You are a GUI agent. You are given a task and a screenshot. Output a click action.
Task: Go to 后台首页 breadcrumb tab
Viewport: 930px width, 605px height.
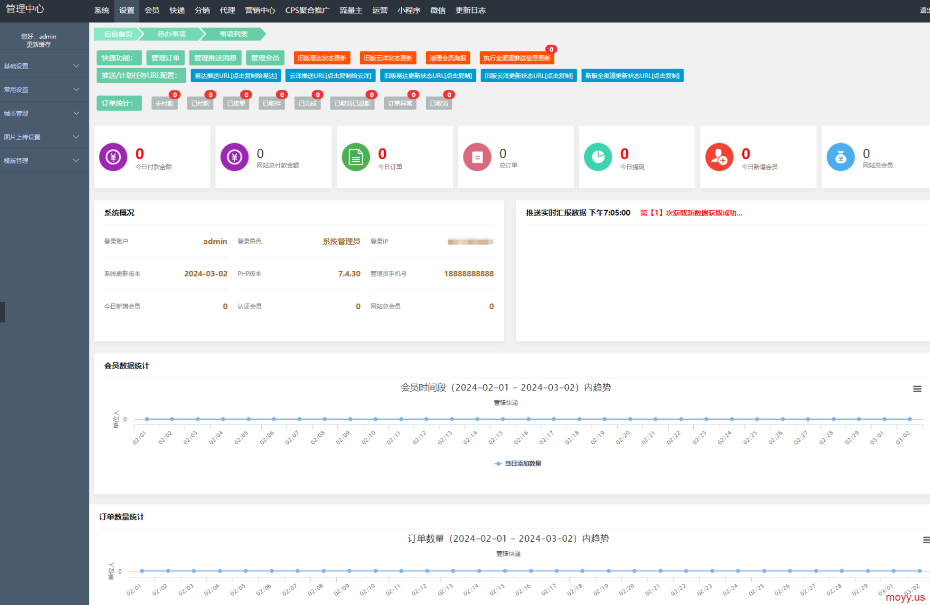[x=118, y=34]
